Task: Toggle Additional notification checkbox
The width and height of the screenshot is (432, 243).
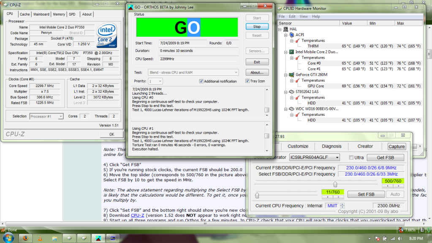Action: pyautogui.click(x=201, y=81)
